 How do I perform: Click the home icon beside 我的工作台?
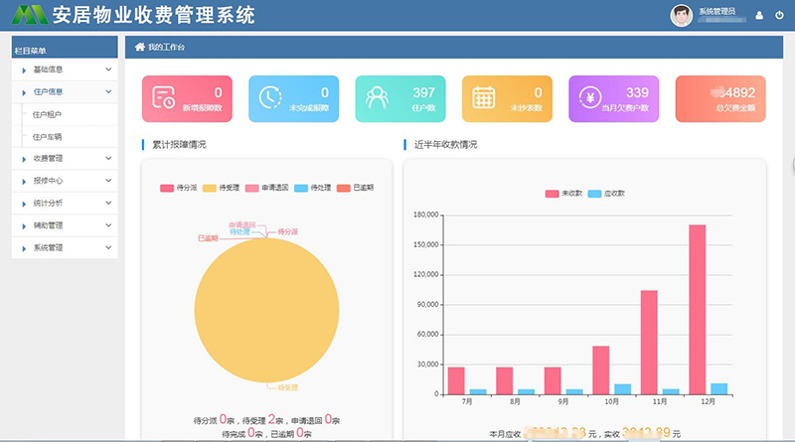140,47
